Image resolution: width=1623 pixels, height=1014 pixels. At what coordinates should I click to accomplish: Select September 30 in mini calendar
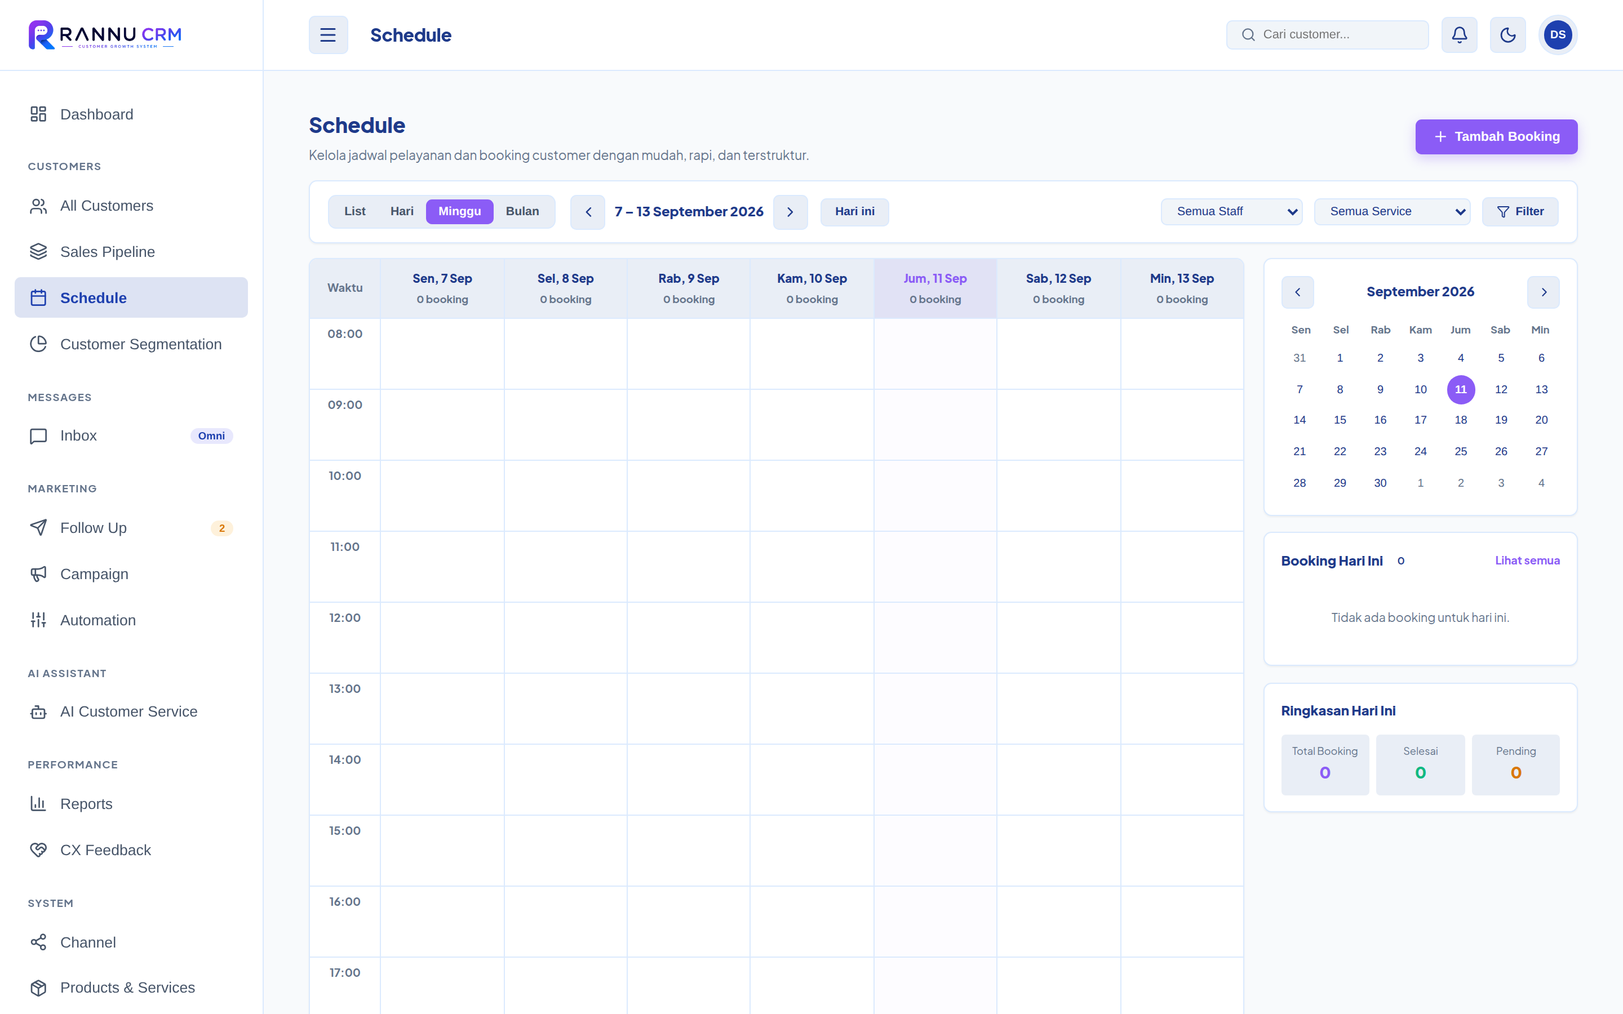[1380, 483]
